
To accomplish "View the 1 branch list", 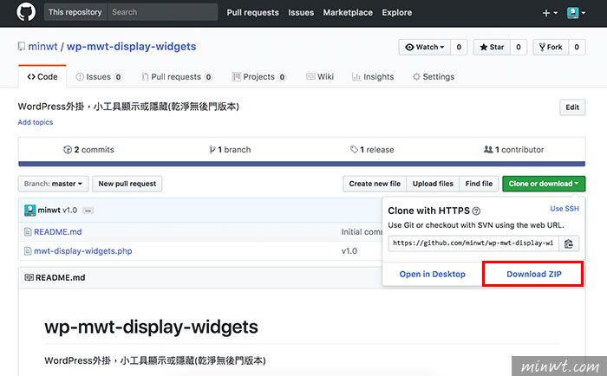I will coord(230,150).
